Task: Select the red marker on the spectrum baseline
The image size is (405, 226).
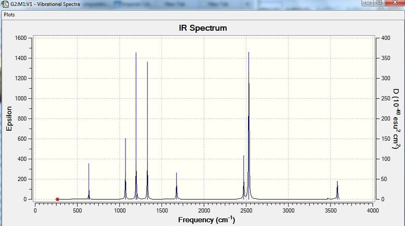Action: 57,199
